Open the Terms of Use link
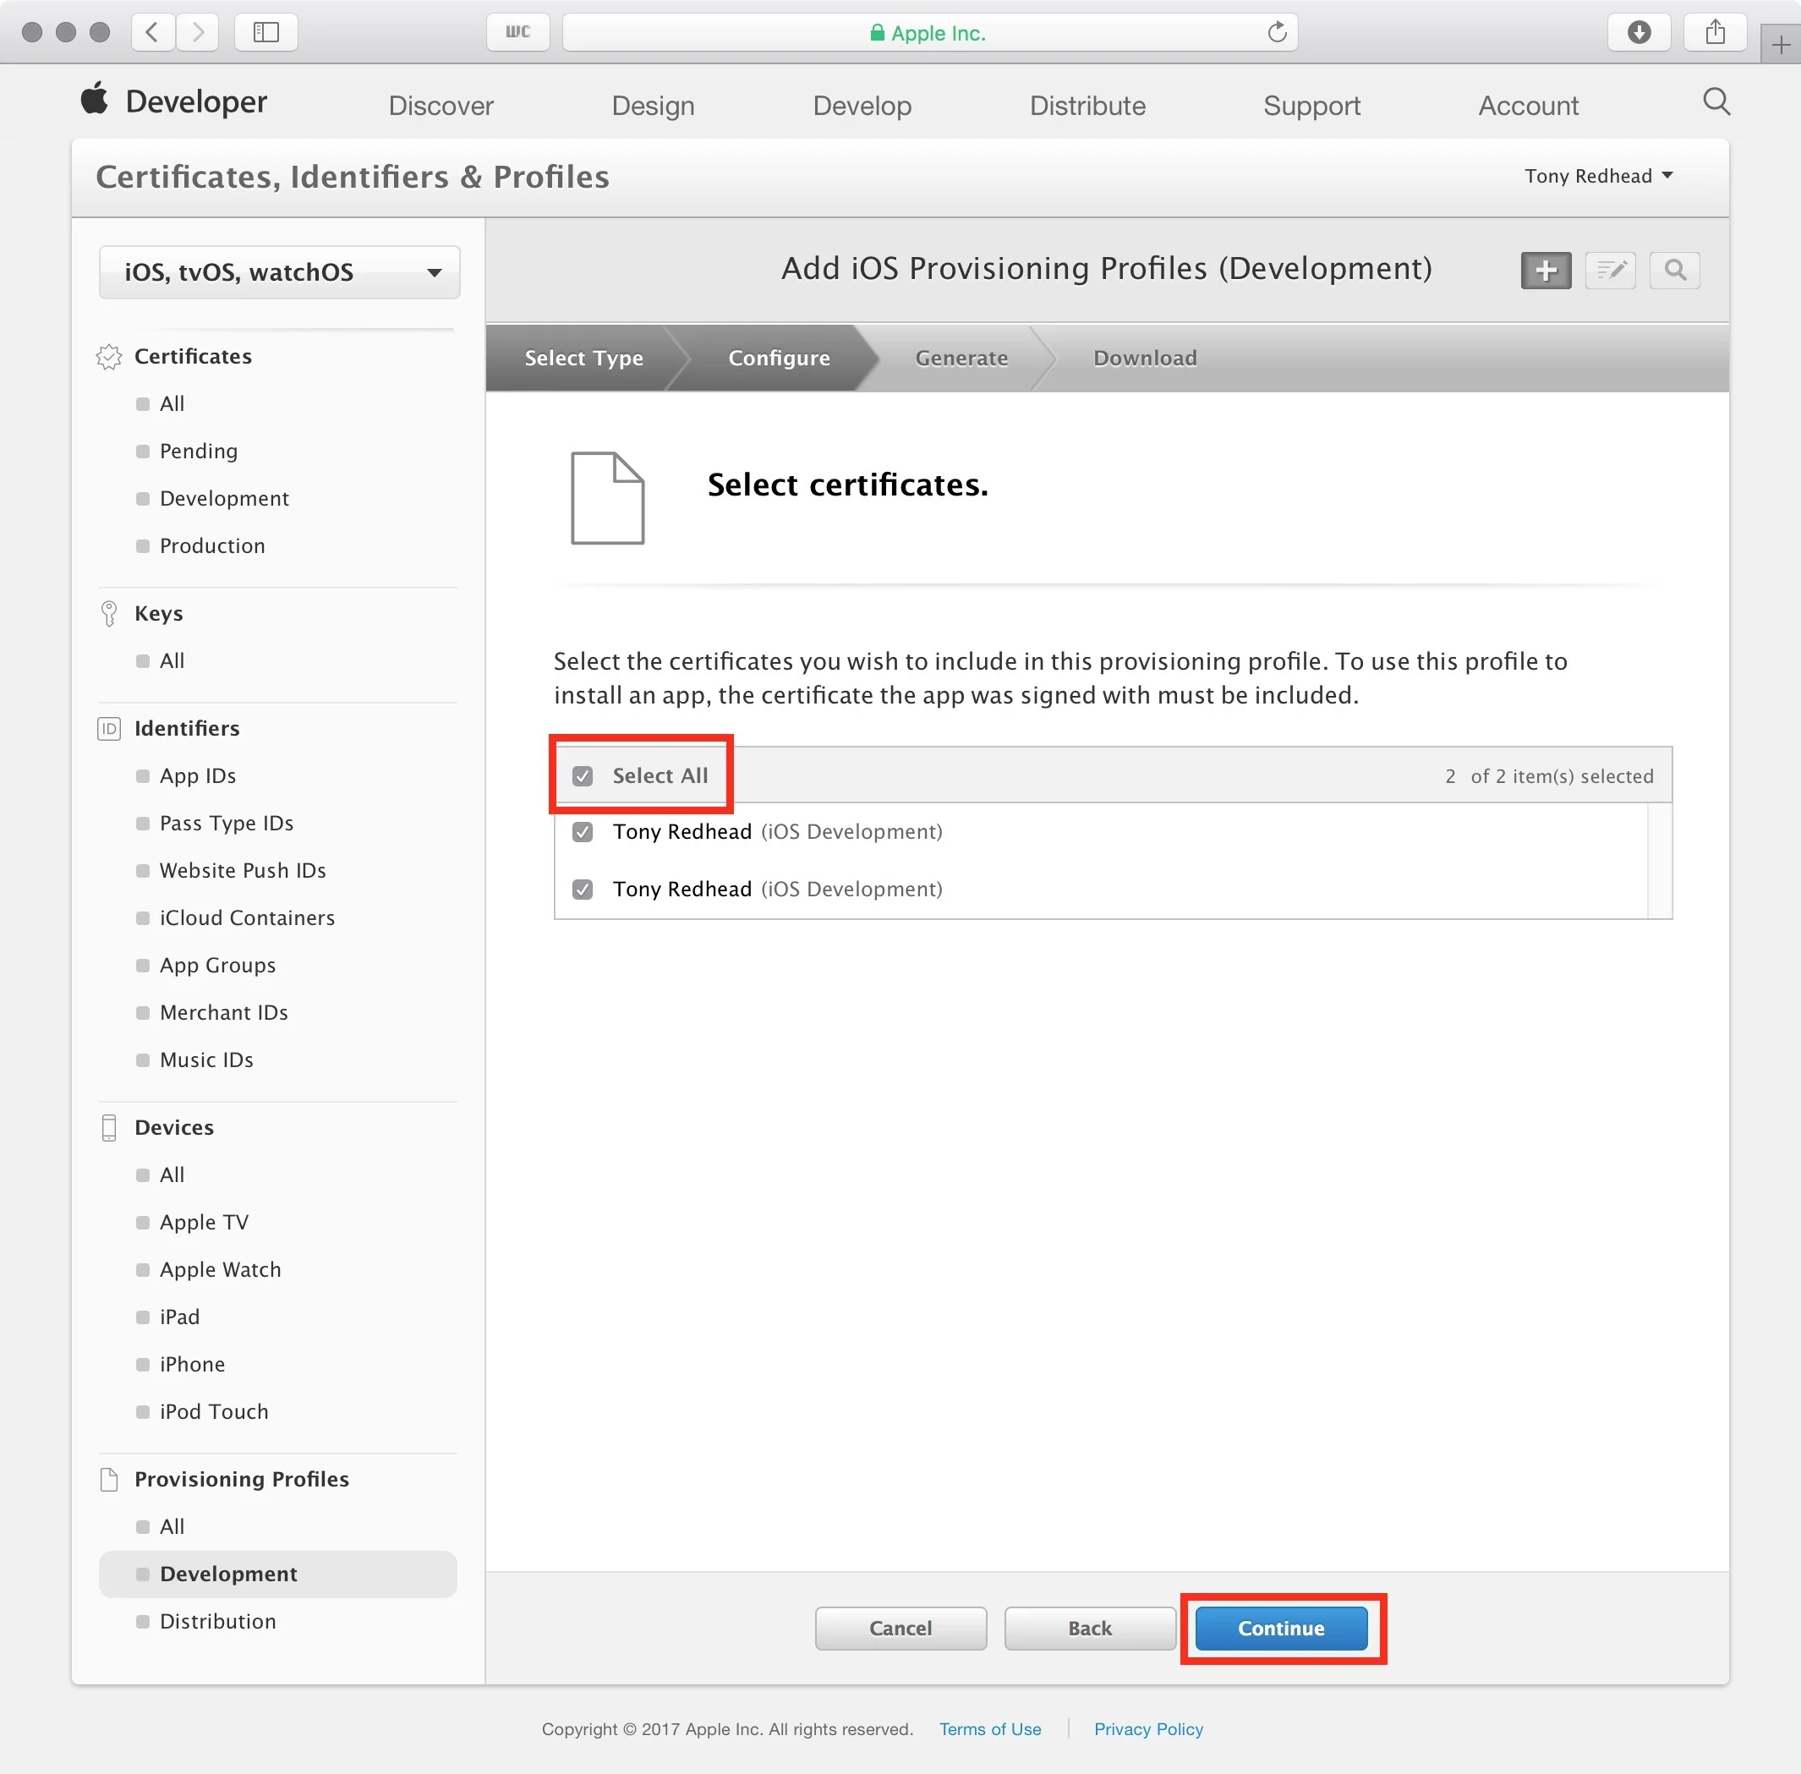Screen dimensions: 1801x1774 (x=989, y=1729)
